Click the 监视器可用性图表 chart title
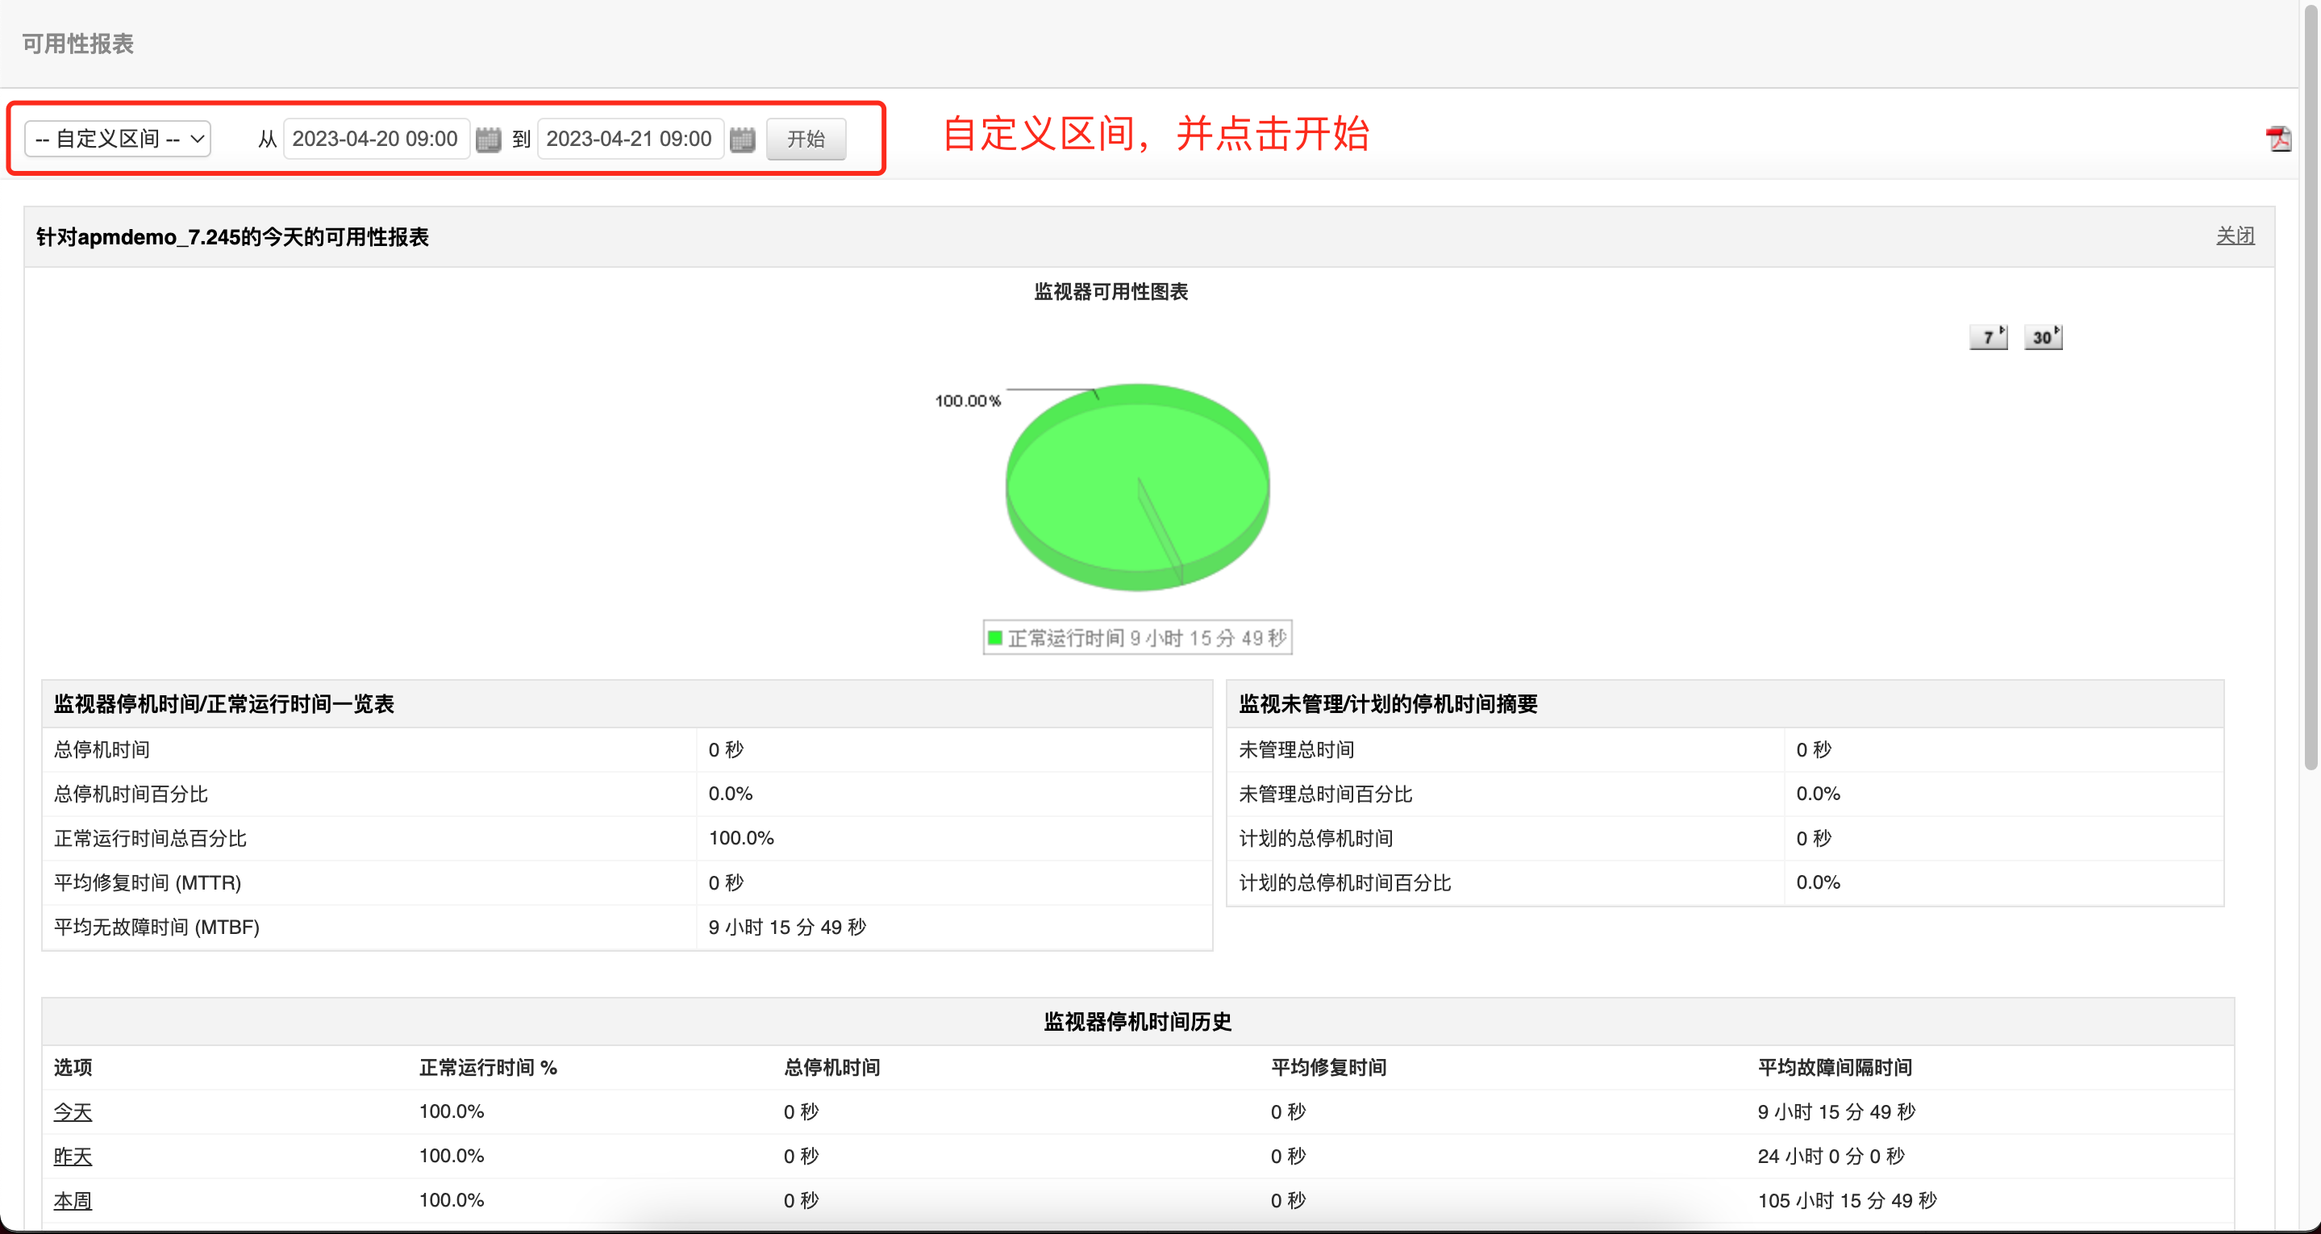 coord(1111,292)
